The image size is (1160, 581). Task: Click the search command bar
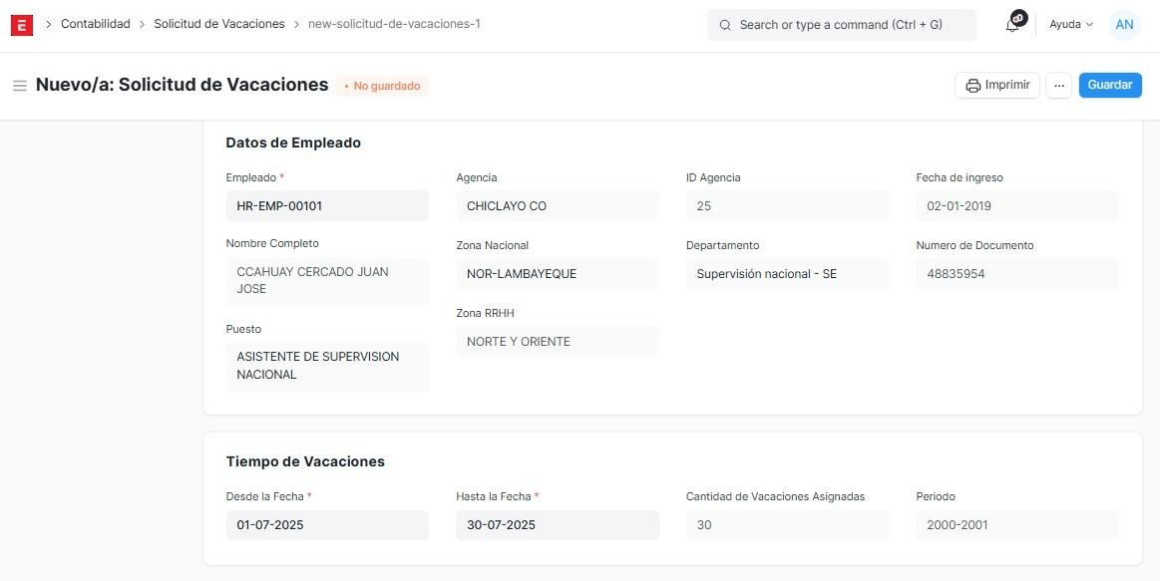click(841, 25)
